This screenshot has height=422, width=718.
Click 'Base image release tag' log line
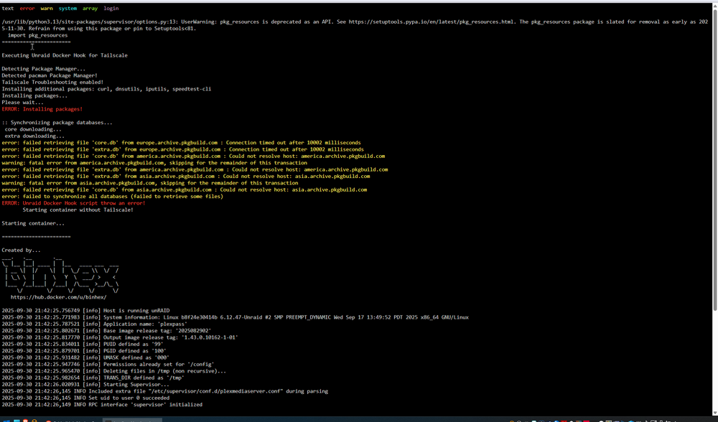click(x=107, y=330)
